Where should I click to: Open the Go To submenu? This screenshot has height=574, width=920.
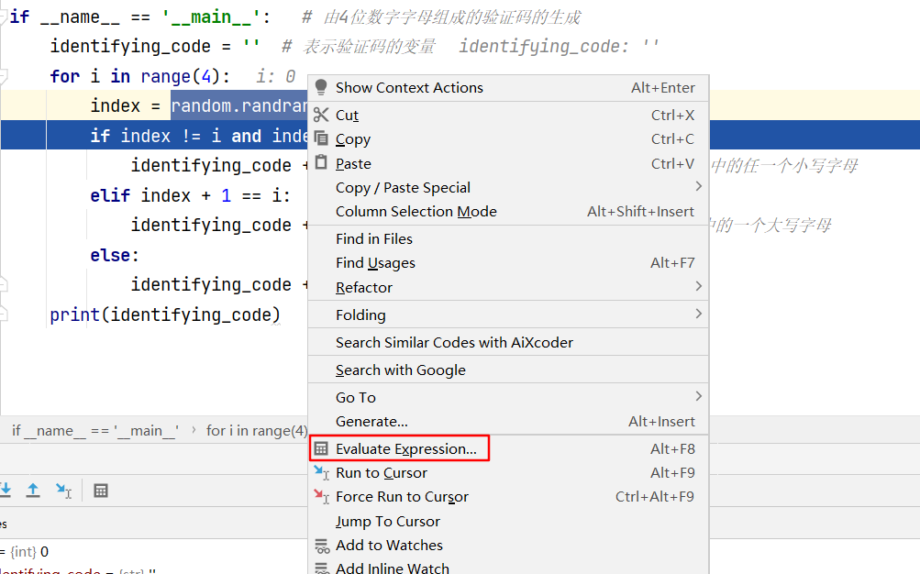pyautogui.click(x=356, y=397)
